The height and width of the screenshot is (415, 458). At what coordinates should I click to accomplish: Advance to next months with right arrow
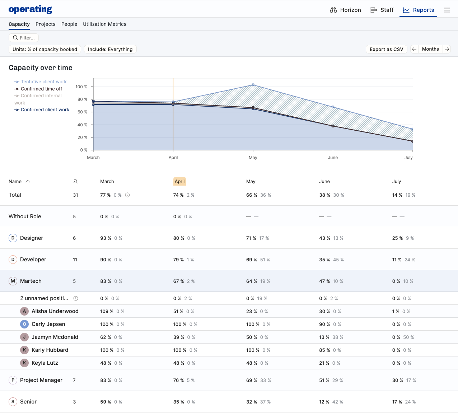tap(447, 49)
